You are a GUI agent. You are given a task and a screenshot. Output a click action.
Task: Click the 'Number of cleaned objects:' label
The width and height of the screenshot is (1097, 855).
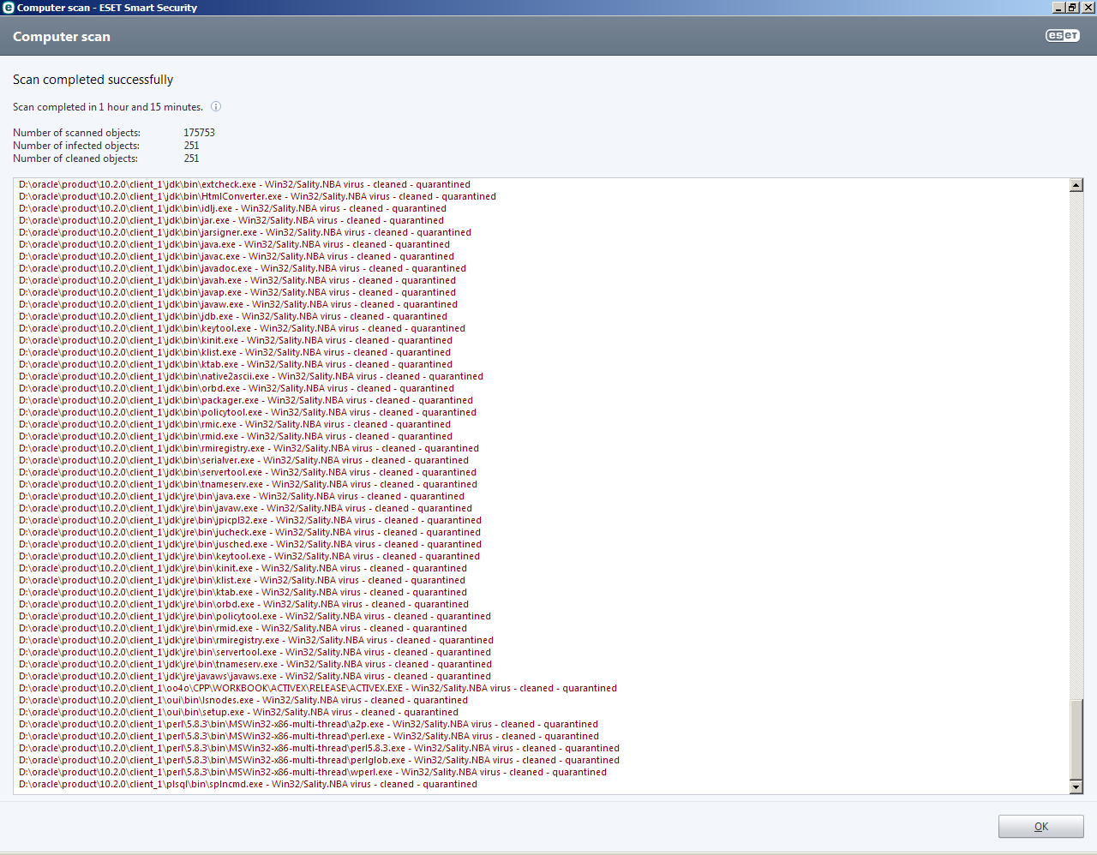pyautogui.click(x=75, y=158)
